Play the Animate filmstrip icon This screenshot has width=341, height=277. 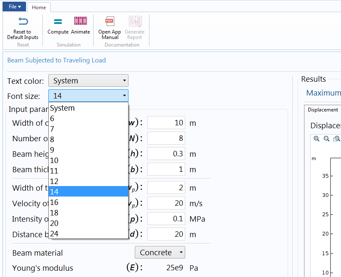(81, 22)
